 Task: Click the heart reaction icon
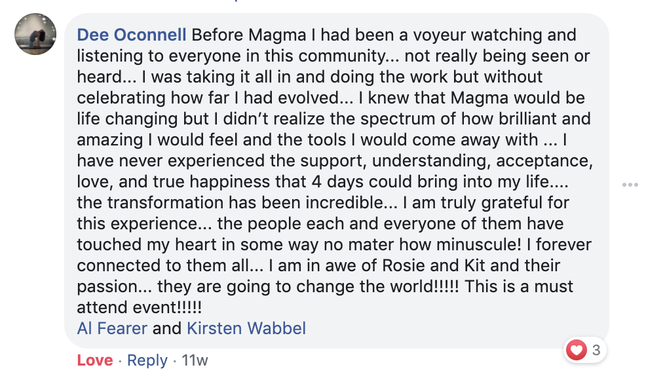(577, 351)
